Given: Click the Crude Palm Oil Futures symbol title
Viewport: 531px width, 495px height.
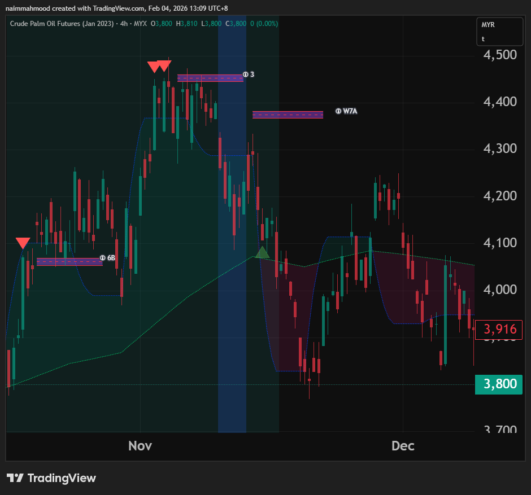Looking at the screenshot, I should click(62, 23).
